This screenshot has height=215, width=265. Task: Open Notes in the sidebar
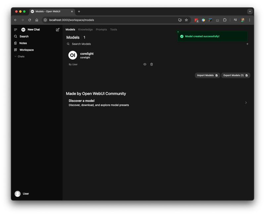pos(23,43)
